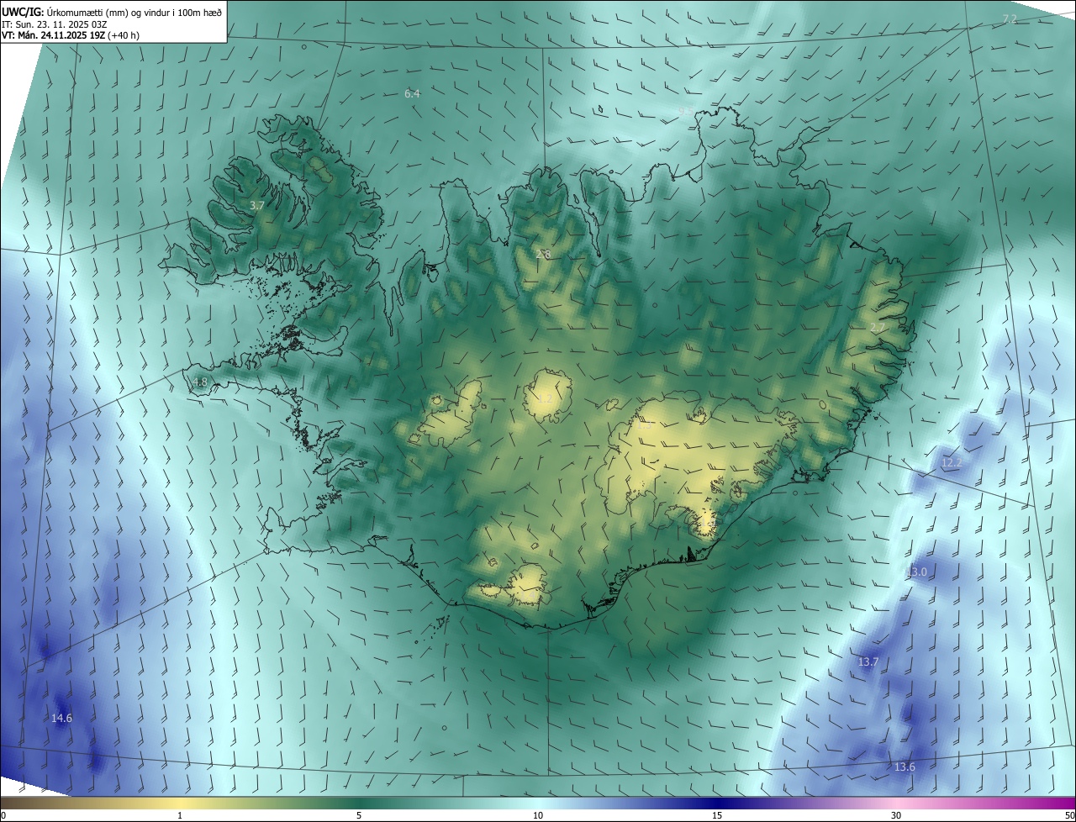Click the "0" tick label on the color scale
Viewport: 1076px width, 822px height.
click(x=3, y=815)
